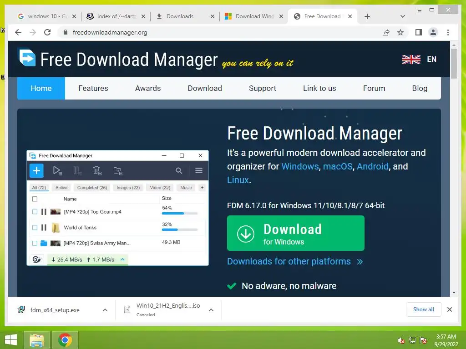Image resolution: width=466 pixels, height=349 pixels.
Task: Click the muted volume tray icon
Action: [x=401, y=340]
